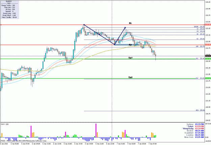211x145 pixels.
Task: Click the 162 Fibonacci level label
Action: point(200,58)
